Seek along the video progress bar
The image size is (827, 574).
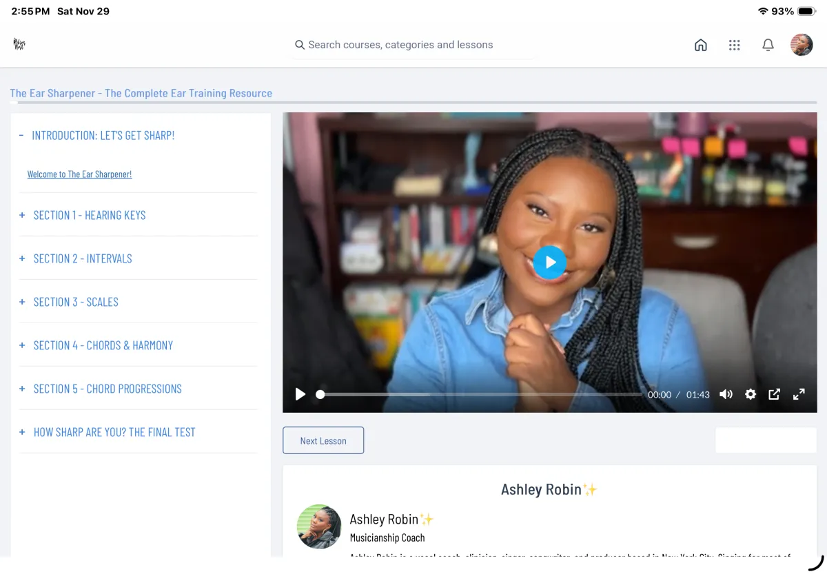[479, 395]
